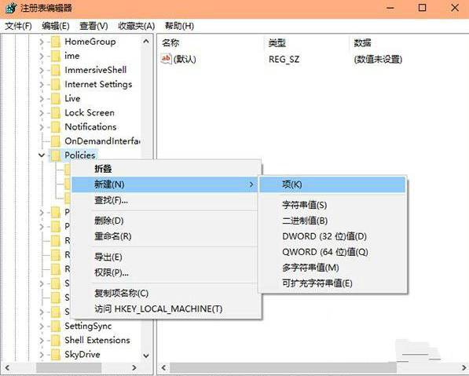Image resolution: width=469 pixels, height=376 pixels.
Task: Create a new 字符串值(S)
Action: pos(332,205)
